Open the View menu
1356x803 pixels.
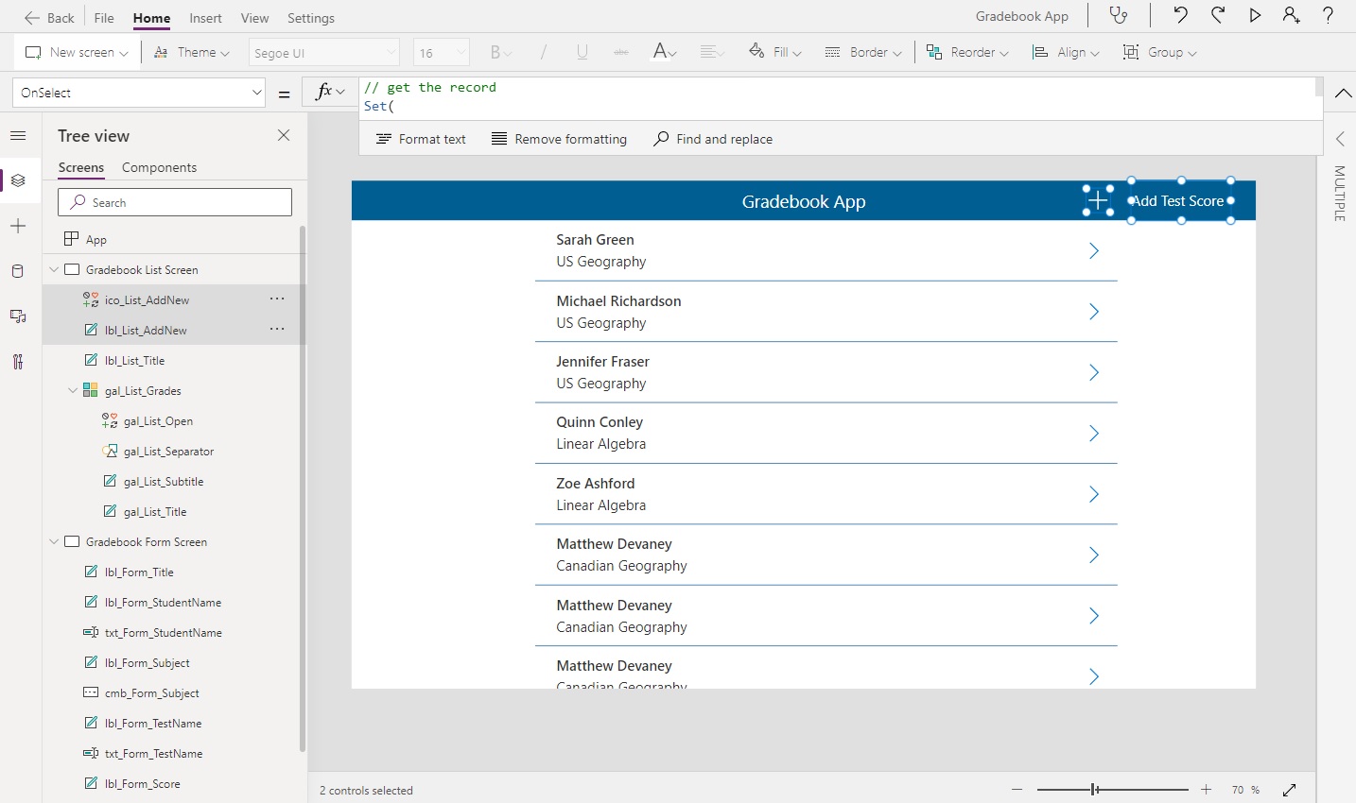(x=254, y=17)
